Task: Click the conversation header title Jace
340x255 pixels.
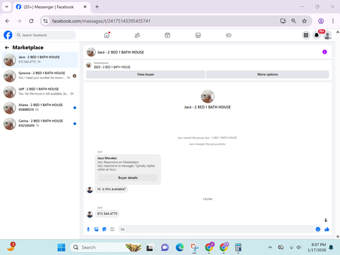Action: pyautogui.click(x=120, y=52)
